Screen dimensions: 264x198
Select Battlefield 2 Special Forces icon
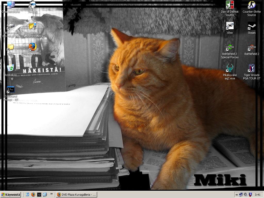pos(230,47)
